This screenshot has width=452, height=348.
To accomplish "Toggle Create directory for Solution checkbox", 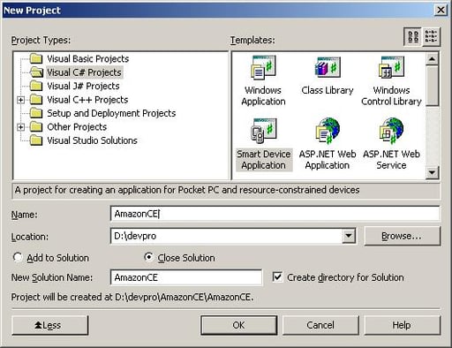I will (277, 277).
